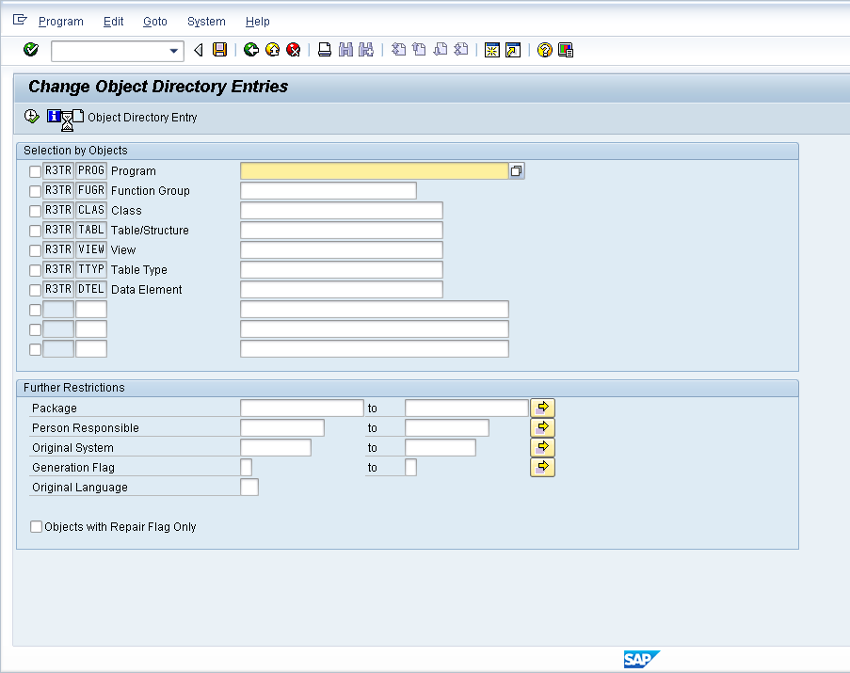850x673 pixels.
Task: Click the Data Element input field
Action: click(x=342, y=289)
